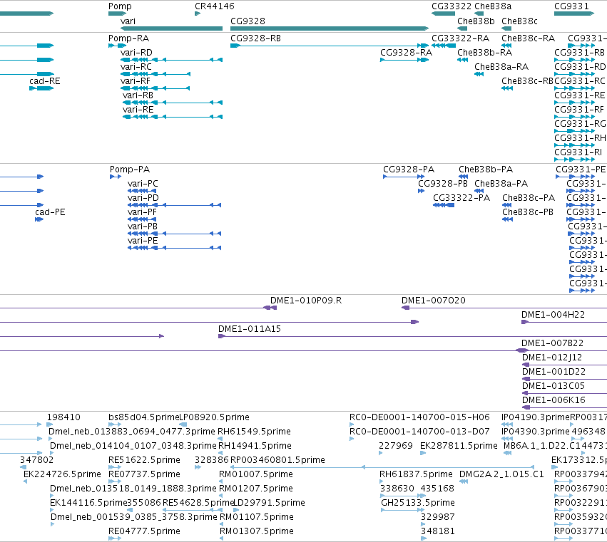Click the vari-RB transcript label
Screen dimensions: 607x542
click(138, 95)
